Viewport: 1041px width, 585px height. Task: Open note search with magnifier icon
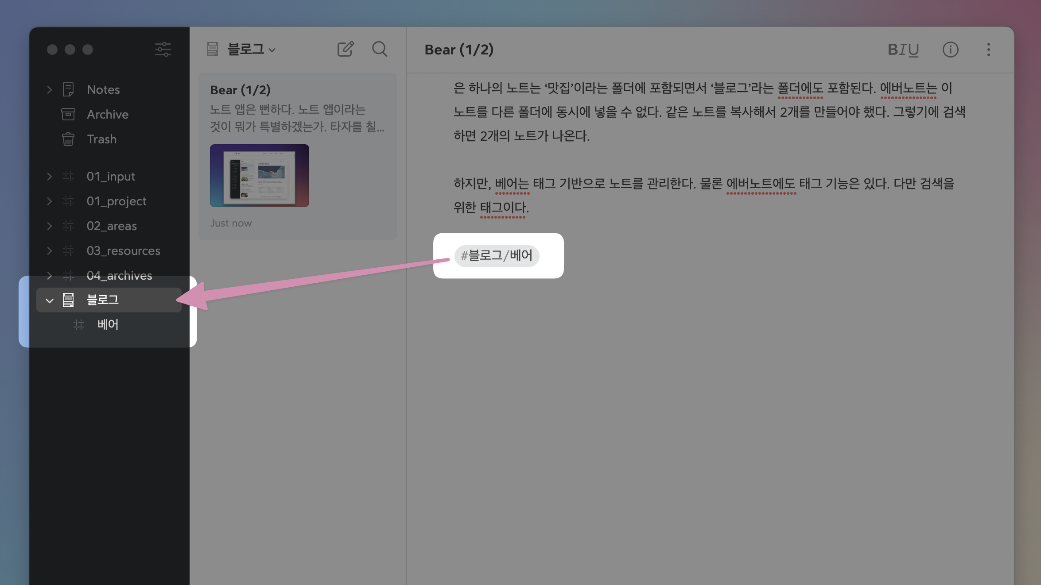(x=380, y=49)
